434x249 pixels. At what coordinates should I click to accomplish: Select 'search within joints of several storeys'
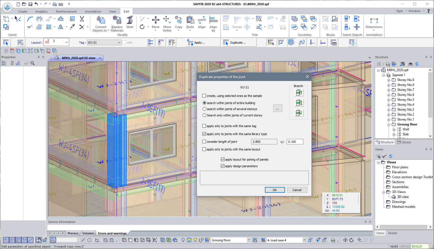(204, 109)
